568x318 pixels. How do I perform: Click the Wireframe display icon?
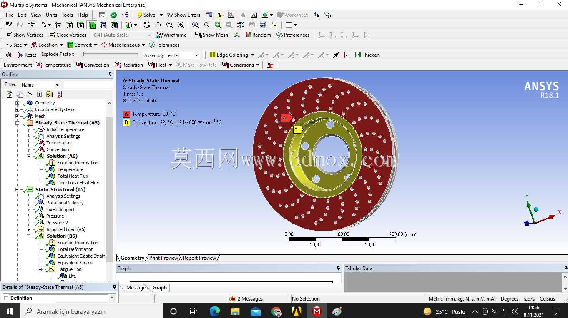[171, 35]
